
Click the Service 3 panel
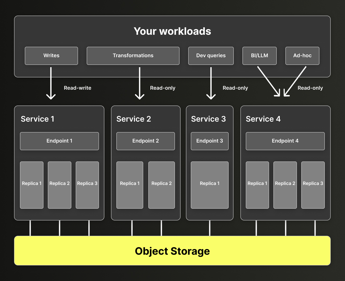click(x=209, y=119)
